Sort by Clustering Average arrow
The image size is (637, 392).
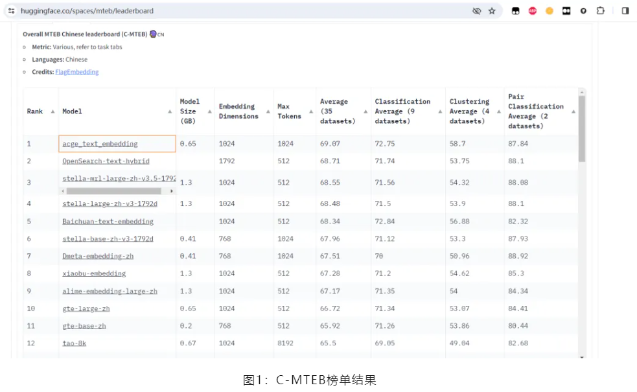click(x=499, y=111)
